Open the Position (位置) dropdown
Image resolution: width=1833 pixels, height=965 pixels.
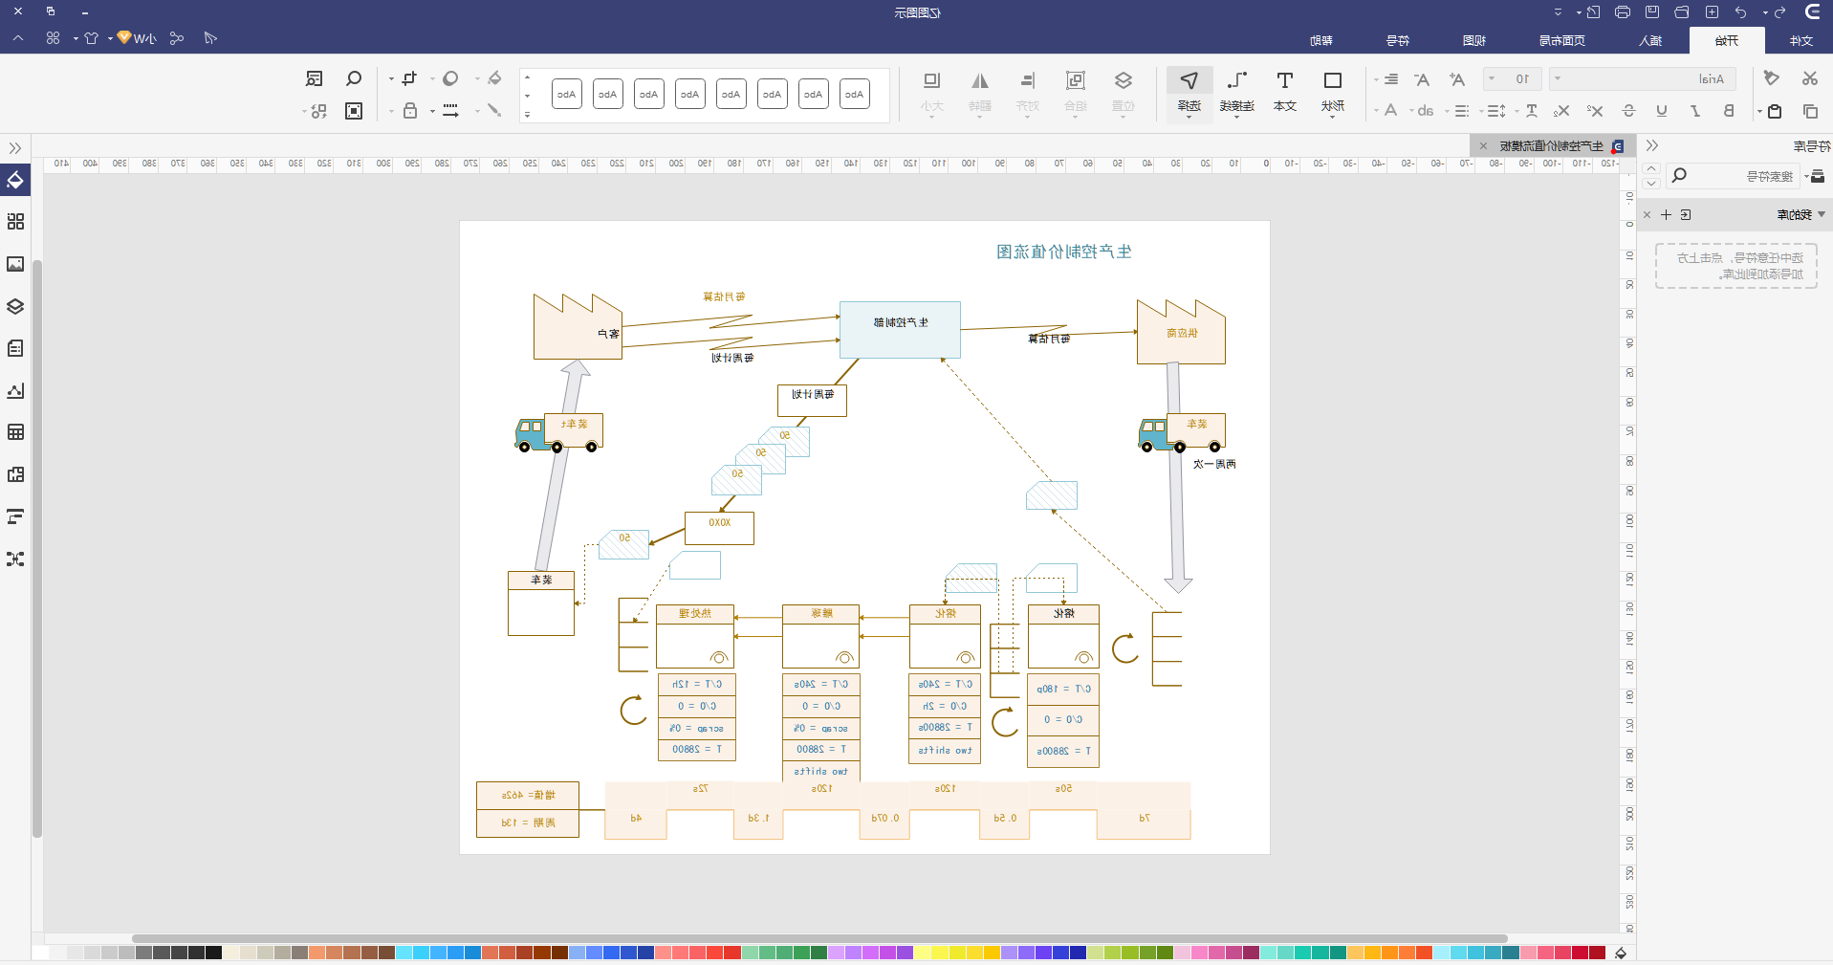1124,93
